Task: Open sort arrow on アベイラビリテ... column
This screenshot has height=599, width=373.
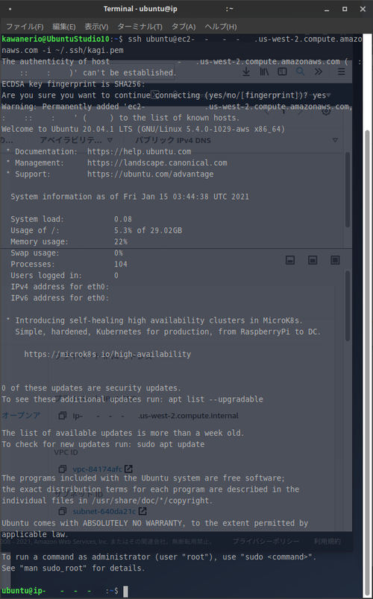Action: 110,140
